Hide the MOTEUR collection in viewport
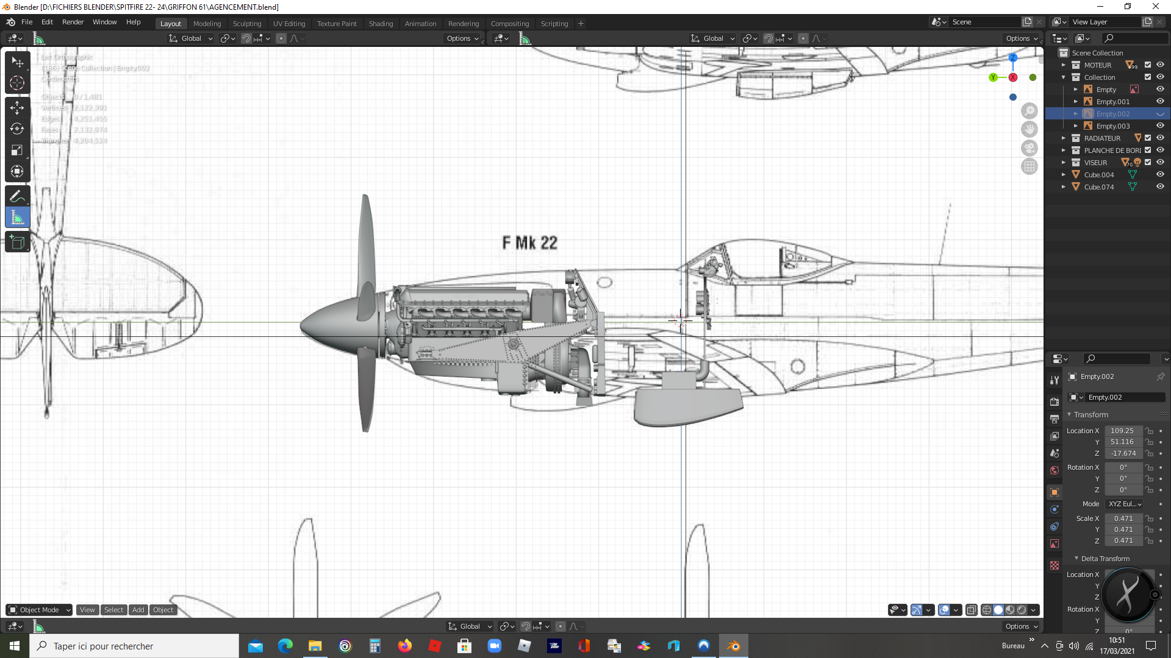This screenshot has height=658, width=1171. [x=1160, y=65]
